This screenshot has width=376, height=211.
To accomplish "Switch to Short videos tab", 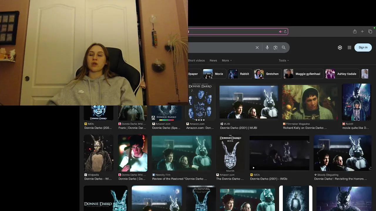I will pyautogui.click(x=196, y=60).
